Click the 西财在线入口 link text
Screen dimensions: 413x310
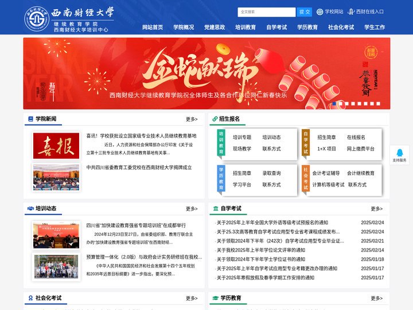click(x=370, y=12)
